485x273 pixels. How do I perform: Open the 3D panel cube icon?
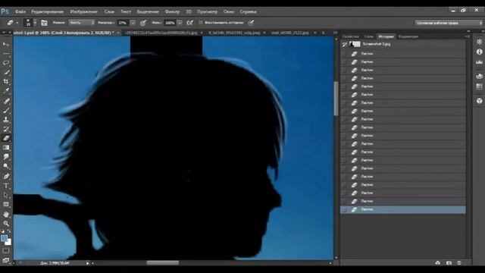[x=479, y=101]
